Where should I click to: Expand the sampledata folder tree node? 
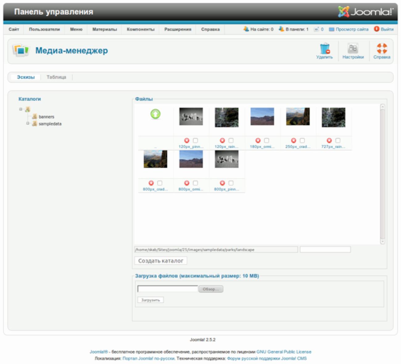click(x=28, y=123)
